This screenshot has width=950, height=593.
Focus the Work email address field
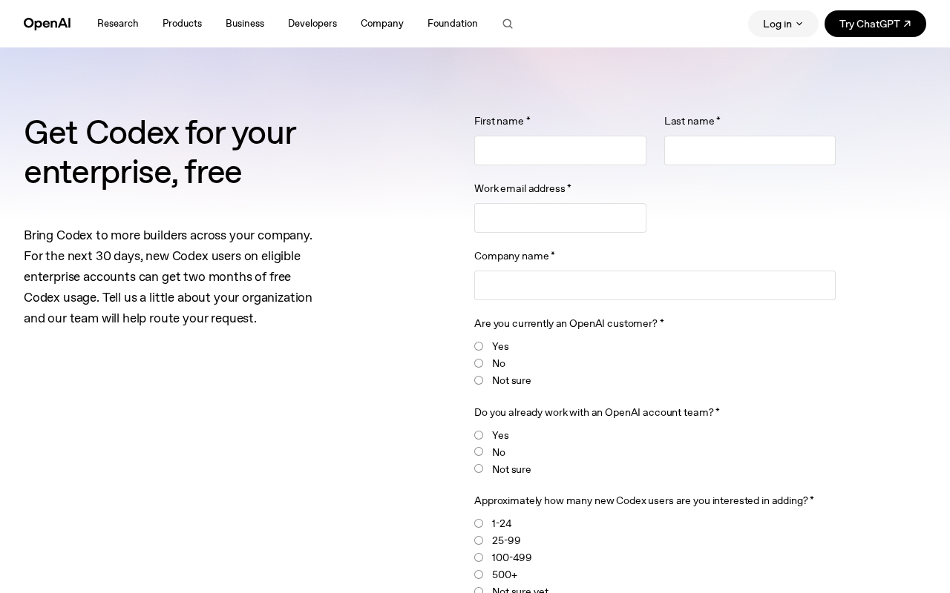coord(560,218)
